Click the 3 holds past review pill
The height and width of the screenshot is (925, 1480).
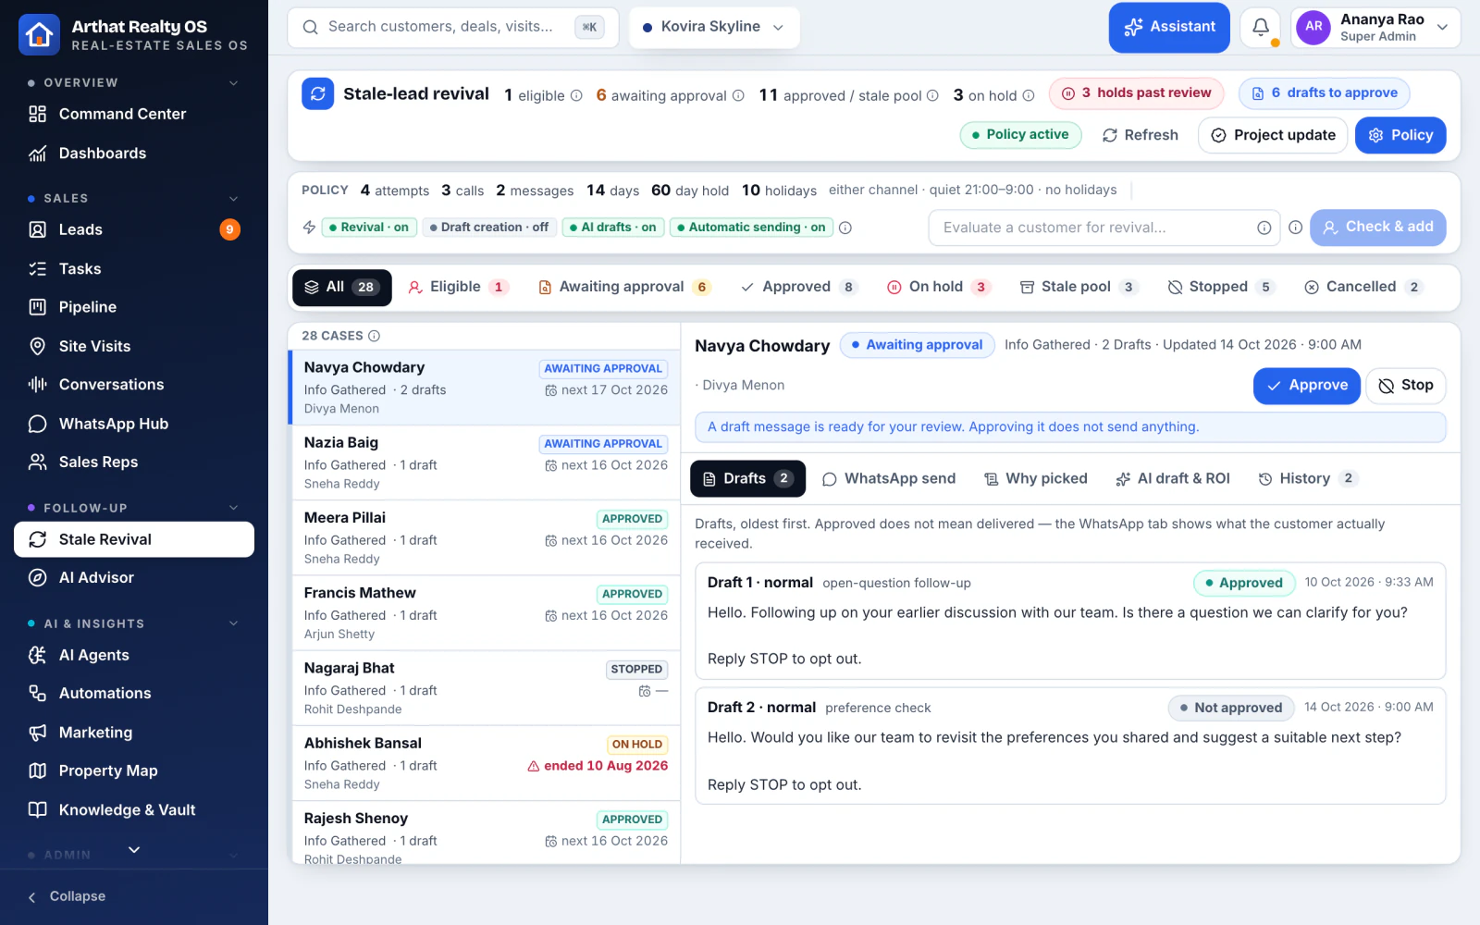tap(1136, 93)
